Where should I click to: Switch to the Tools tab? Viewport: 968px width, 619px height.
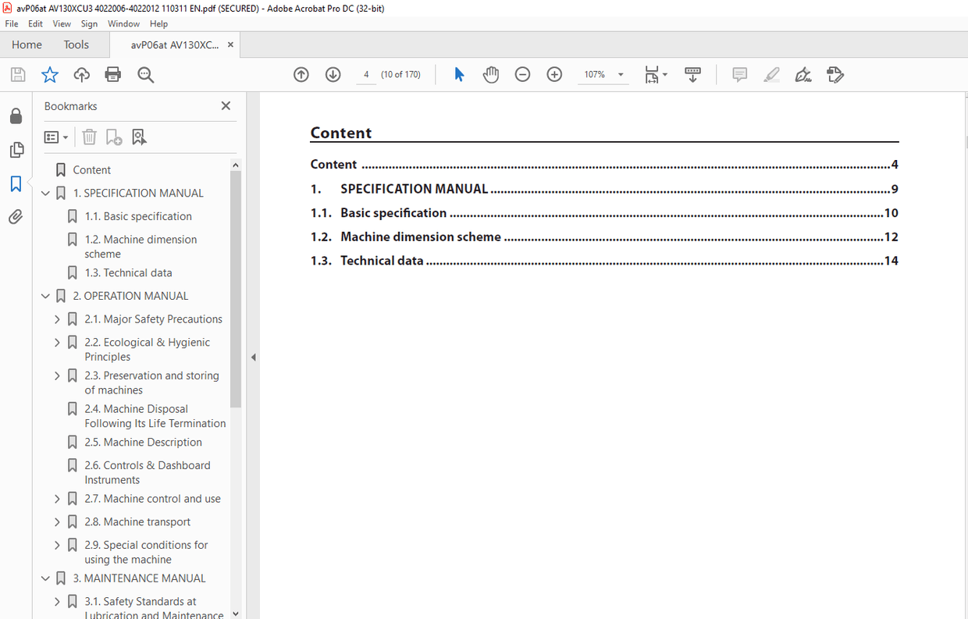(77, 44)
